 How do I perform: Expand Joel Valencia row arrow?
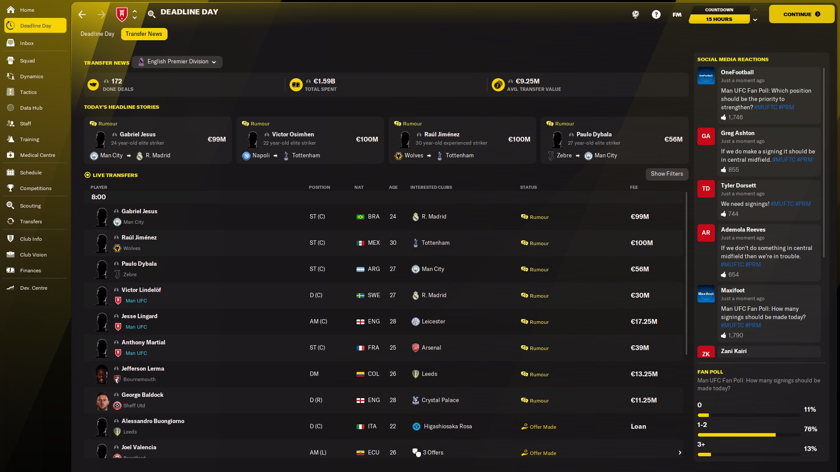click(x=680, y=453)
